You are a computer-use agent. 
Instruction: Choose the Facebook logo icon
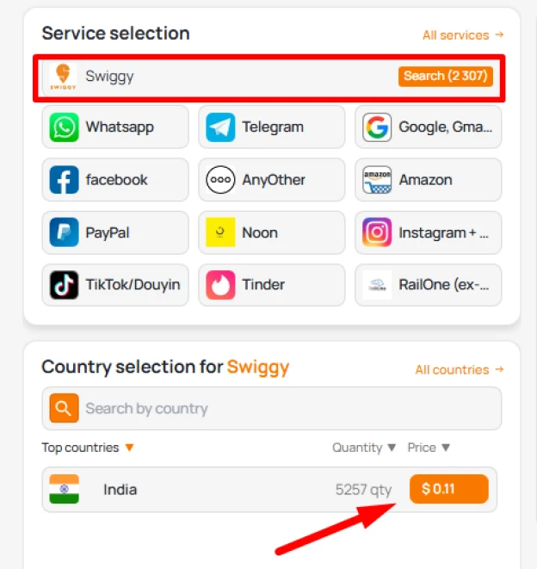[64, 180]
